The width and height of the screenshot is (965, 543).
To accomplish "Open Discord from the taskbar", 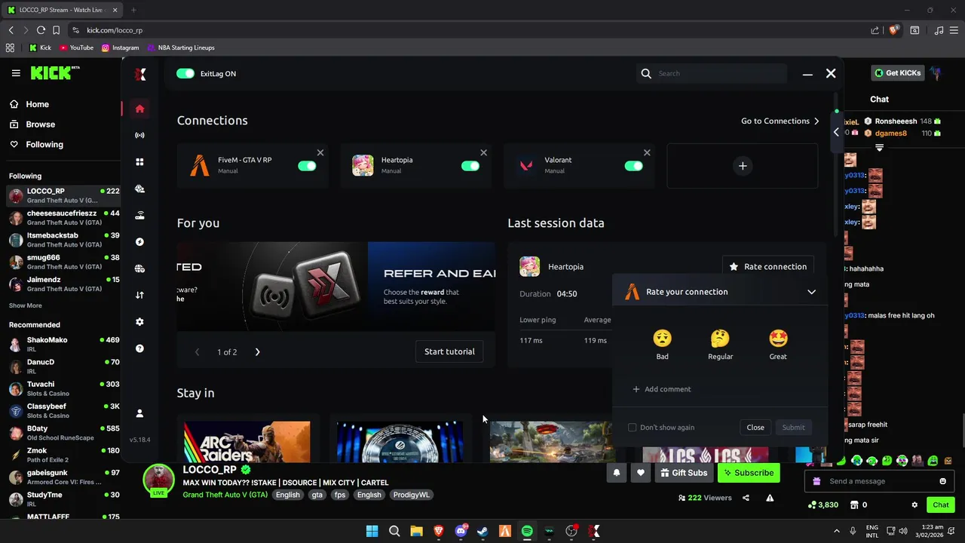I will pyautogui.click(x=461, y=531).
